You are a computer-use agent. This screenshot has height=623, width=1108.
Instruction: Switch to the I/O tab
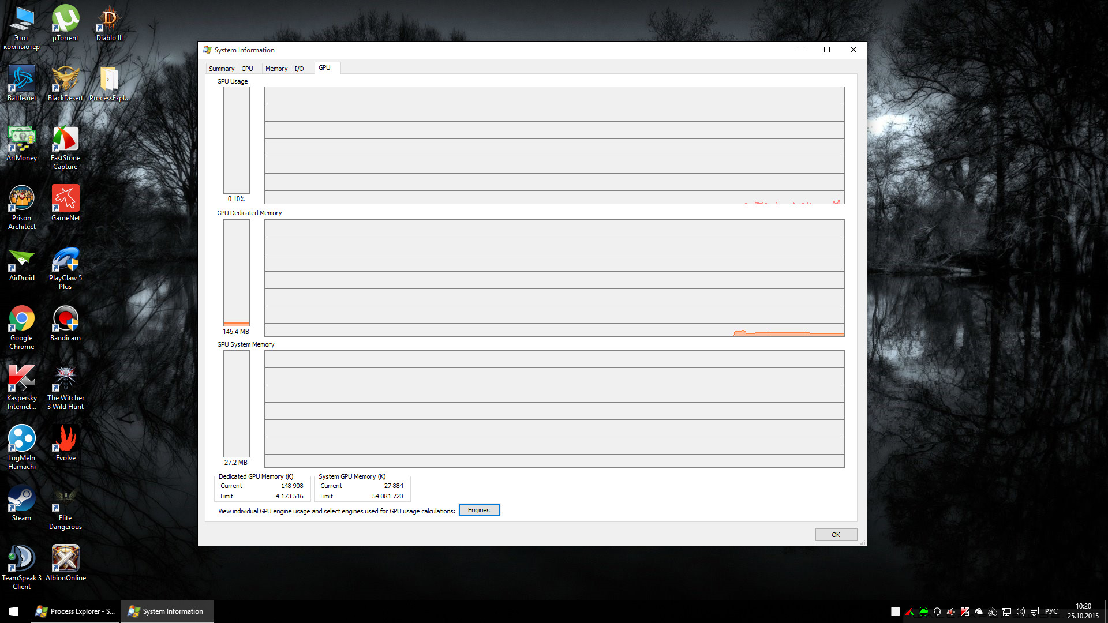point(299,69)
